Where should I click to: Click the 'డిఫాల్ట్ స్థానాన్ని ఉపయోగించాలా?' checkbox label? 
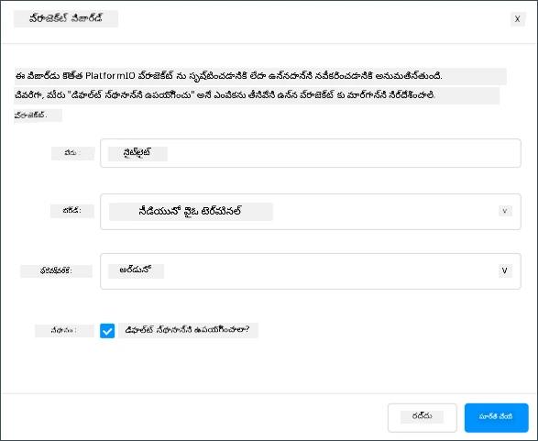coord(188,330)
